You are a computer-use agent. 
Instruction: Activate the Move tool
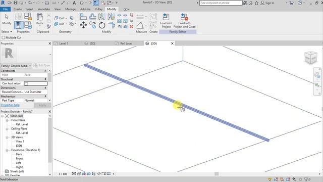[x=83, y=25]
